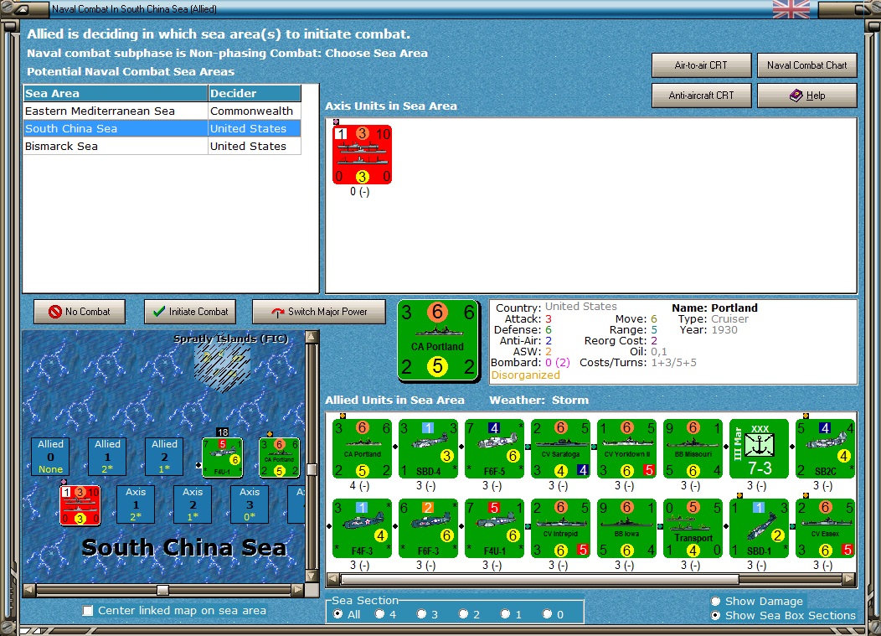Image resolution: width=881 pixels, height=636 pixels.
Task: Click the Allied 2 sea box on the map
Action: 164,457
